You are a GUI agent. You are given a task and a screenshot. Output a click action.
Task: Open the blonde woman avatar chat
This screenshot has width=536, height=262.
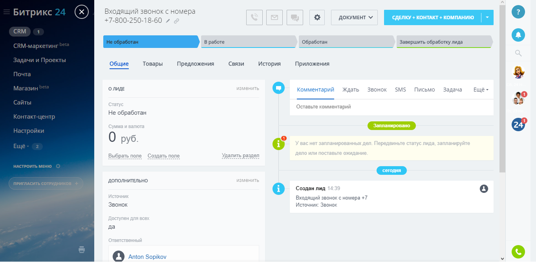coord(518,72)
